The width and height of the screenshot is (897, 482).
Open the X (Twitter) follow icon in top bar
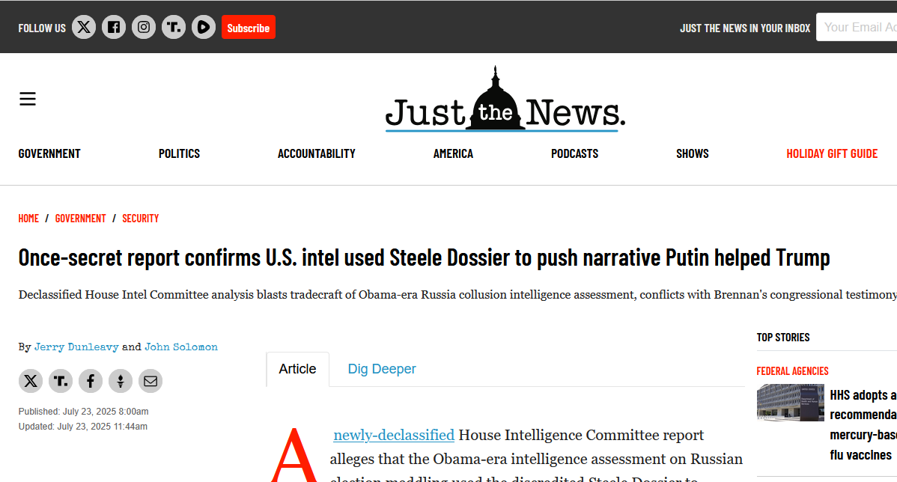pyautogui.click(x=84, y=27)
